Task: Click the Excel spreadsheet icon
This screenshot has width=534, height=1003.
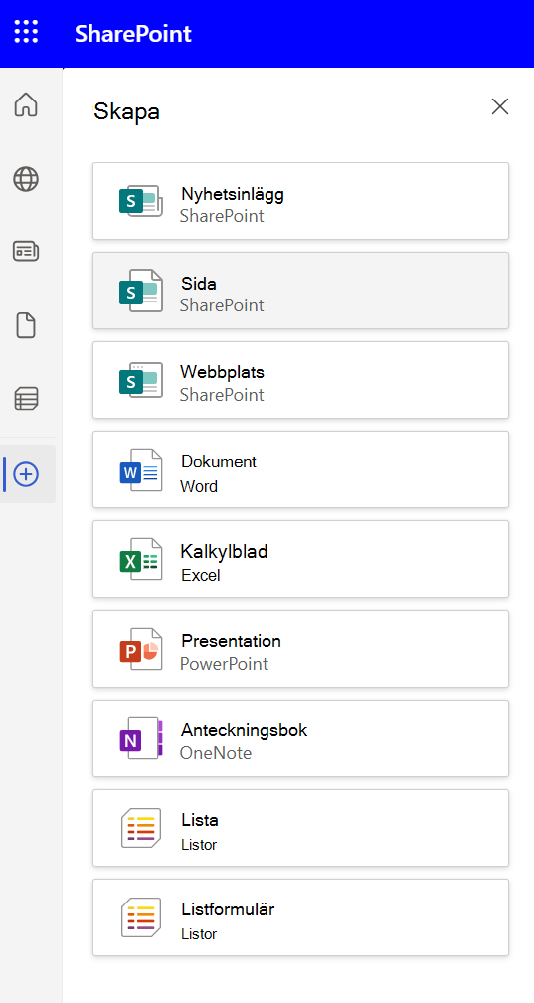Action: pos(141,559)
